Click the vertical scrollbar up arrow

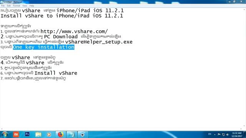pos(244,9)
